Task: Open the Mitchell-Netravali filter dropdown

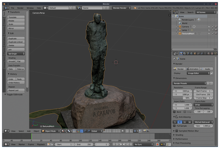Action: click(x=203, y=122)
